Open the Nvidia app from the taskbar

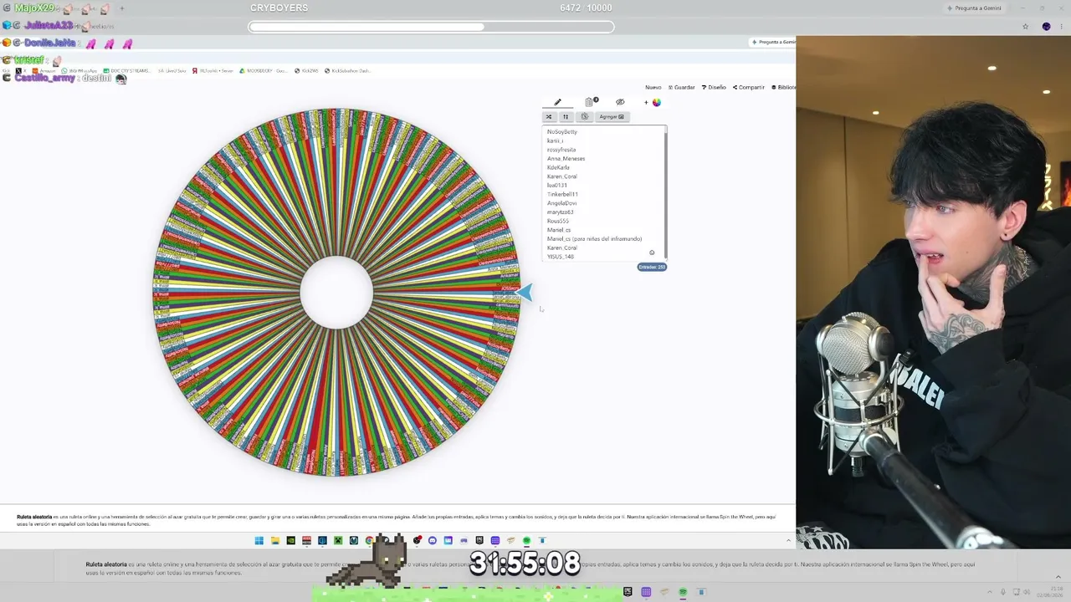(291, 541)
